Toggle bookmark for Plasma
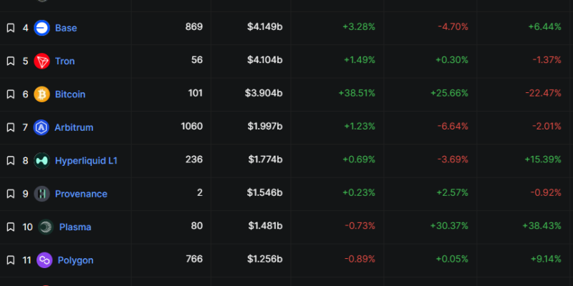This screenshot has height=286, width=573. pyautogui.click(x=11, y=227)
